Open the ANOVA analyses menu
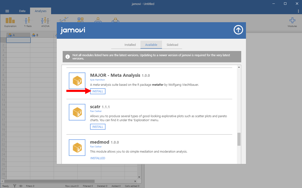 tap(45, 22)
